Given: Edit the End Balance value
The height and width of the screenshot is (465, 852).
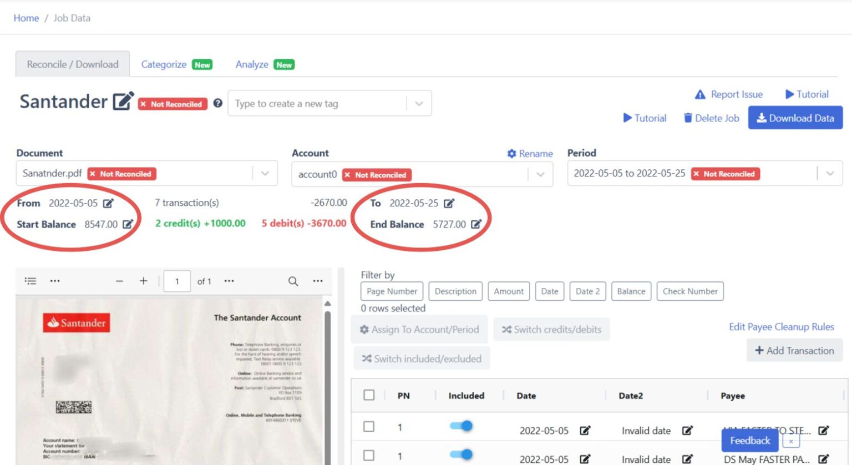Looking at the screenshot, I should pos(476,224).
